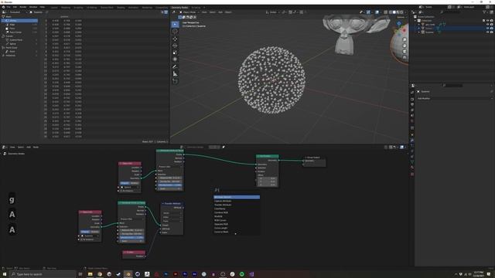This screenshot has width=495, height=278.
Task: Adjust Density Factor slider in lower Distribute node
Action: [x=131, y=237]
